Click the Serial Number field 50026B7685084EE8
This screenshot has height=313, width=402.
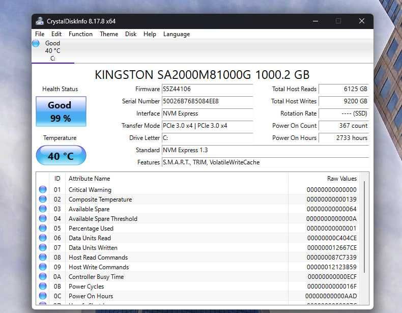pos(208,101)
